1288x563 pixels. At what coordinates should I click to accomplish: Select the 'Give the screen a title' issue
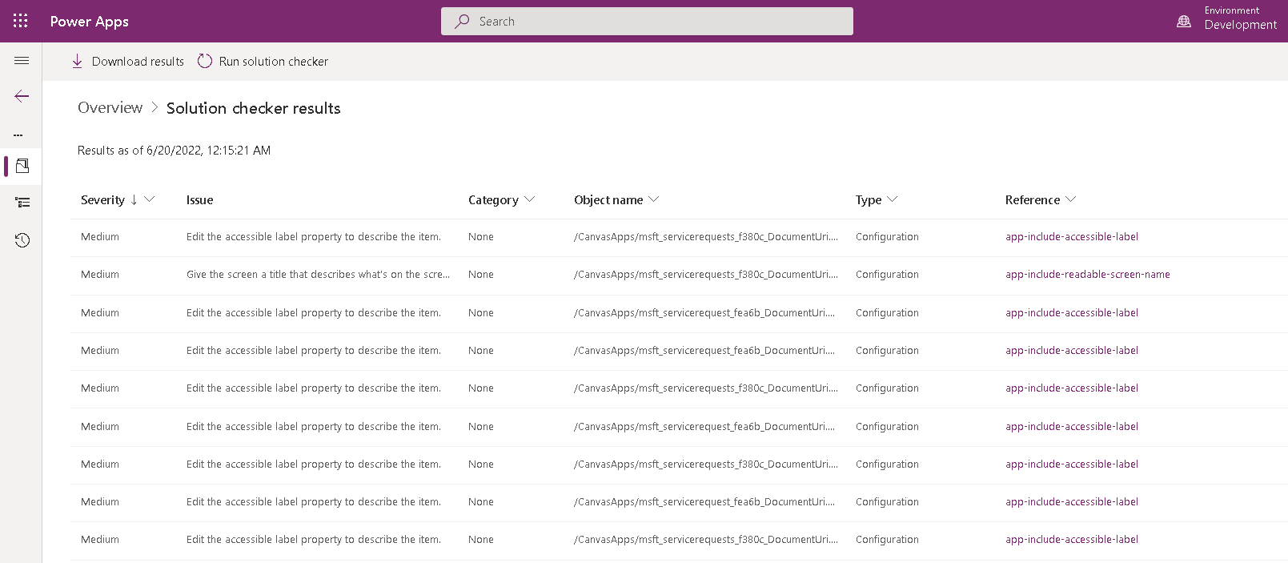click(318, 275)
